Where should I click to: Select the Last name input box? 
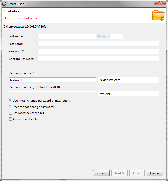pyautogui.click(x=98, y=44)
